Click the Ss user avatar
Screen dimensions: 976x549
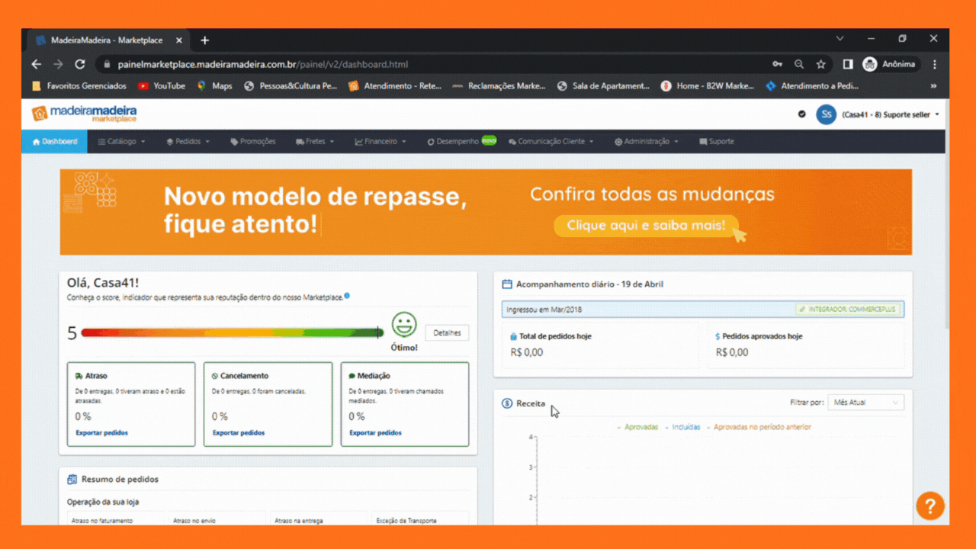pos(826,114)
